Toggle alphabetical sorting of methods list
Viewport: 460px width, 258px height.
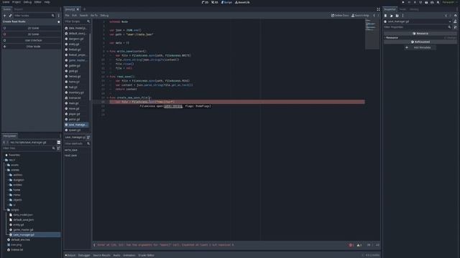(x=88, y=137)
